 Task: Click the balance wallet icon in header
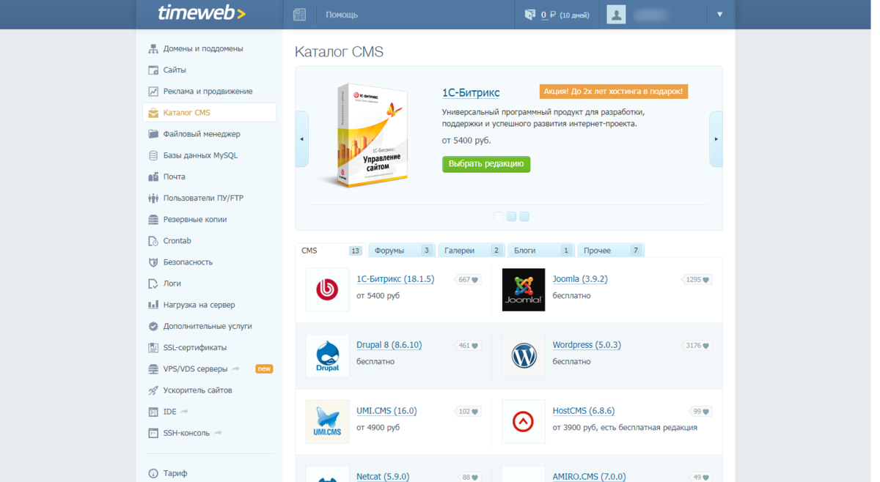pos(530,15)
